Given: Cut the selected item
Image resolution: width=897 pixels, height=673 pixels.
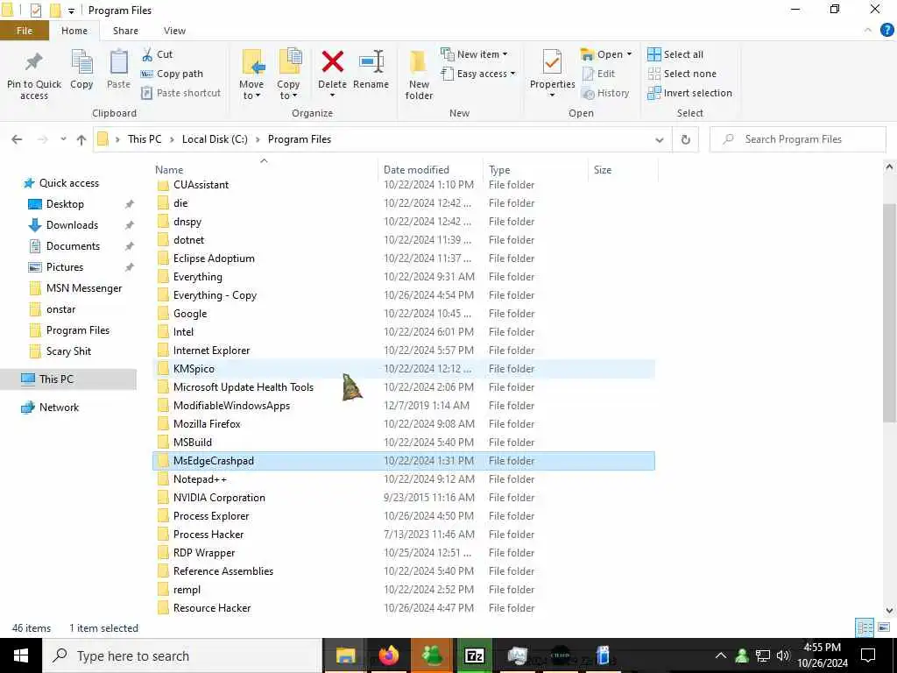Looking at the screenshot, I should pyautogui.click(x=157, y=54).
